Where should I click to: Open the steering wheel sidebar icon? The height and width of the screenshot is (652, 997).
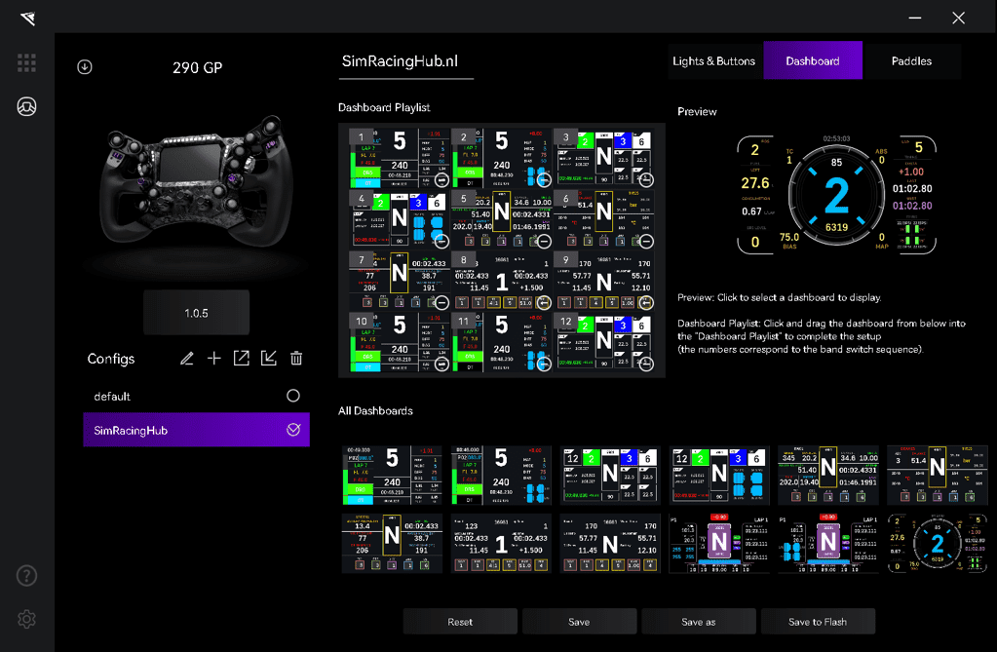[26, 106]
